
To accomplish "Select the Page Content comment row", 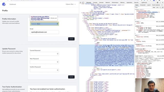I will click(x=90, y=19).
